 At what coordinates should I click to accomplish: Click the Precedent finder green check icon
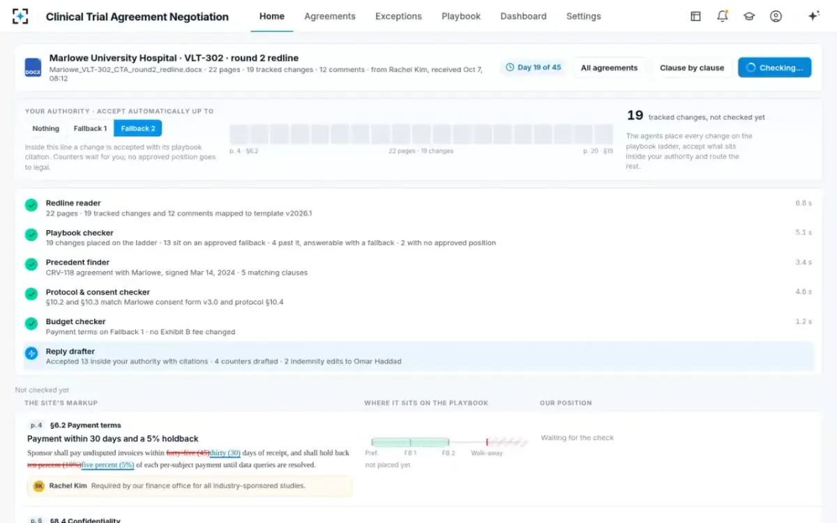point(31,264)
